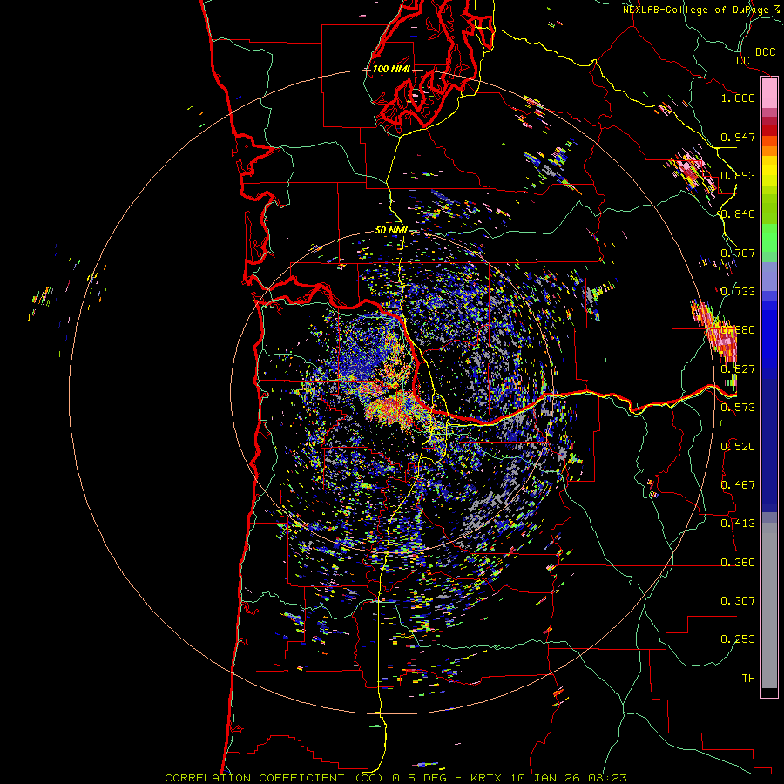Click the 0.627 legend value

coord(738,369)
